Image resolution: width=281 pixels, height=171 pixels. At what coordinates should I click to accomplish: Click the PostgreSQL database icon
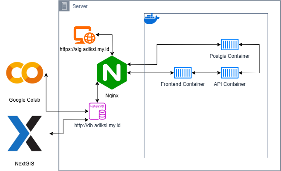97,111
